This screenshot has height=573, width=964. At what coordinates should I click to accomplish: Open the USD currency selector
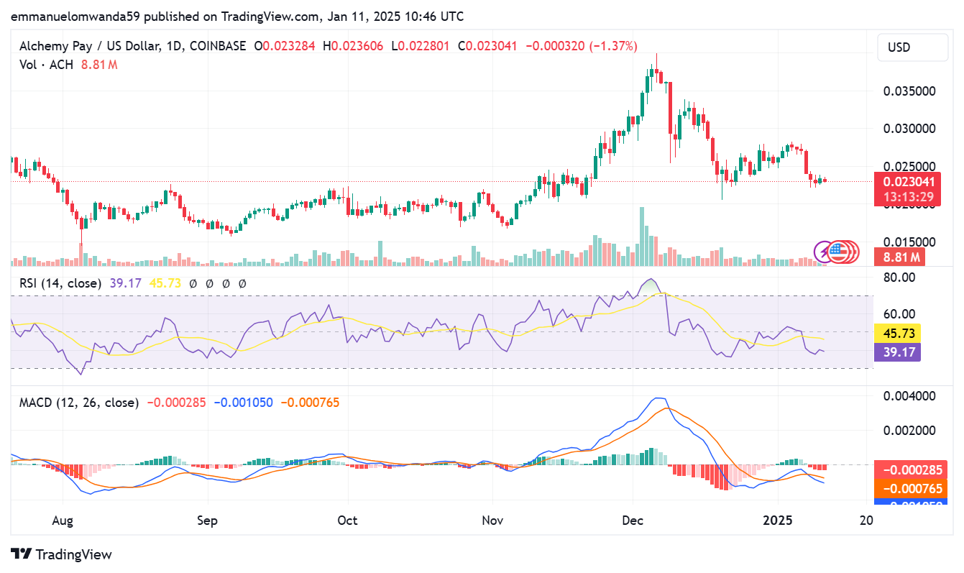pos(913,47)
